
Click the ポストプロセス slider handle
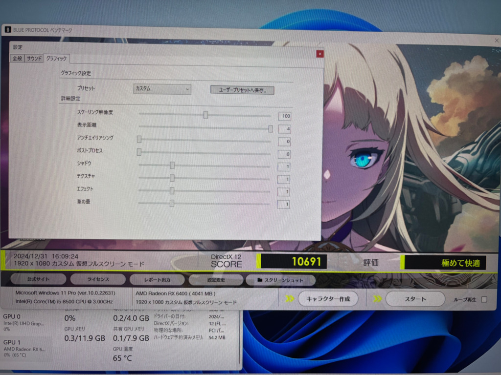click(139, 152)
